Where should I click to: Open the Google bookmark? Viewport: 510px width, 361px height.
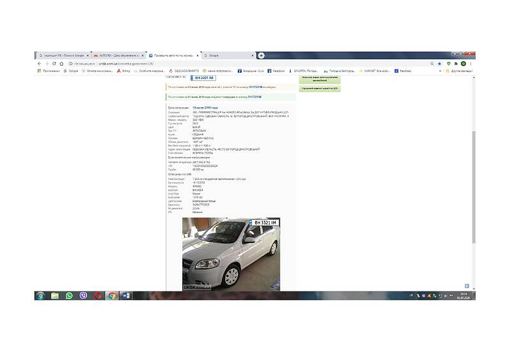(71, 71)
